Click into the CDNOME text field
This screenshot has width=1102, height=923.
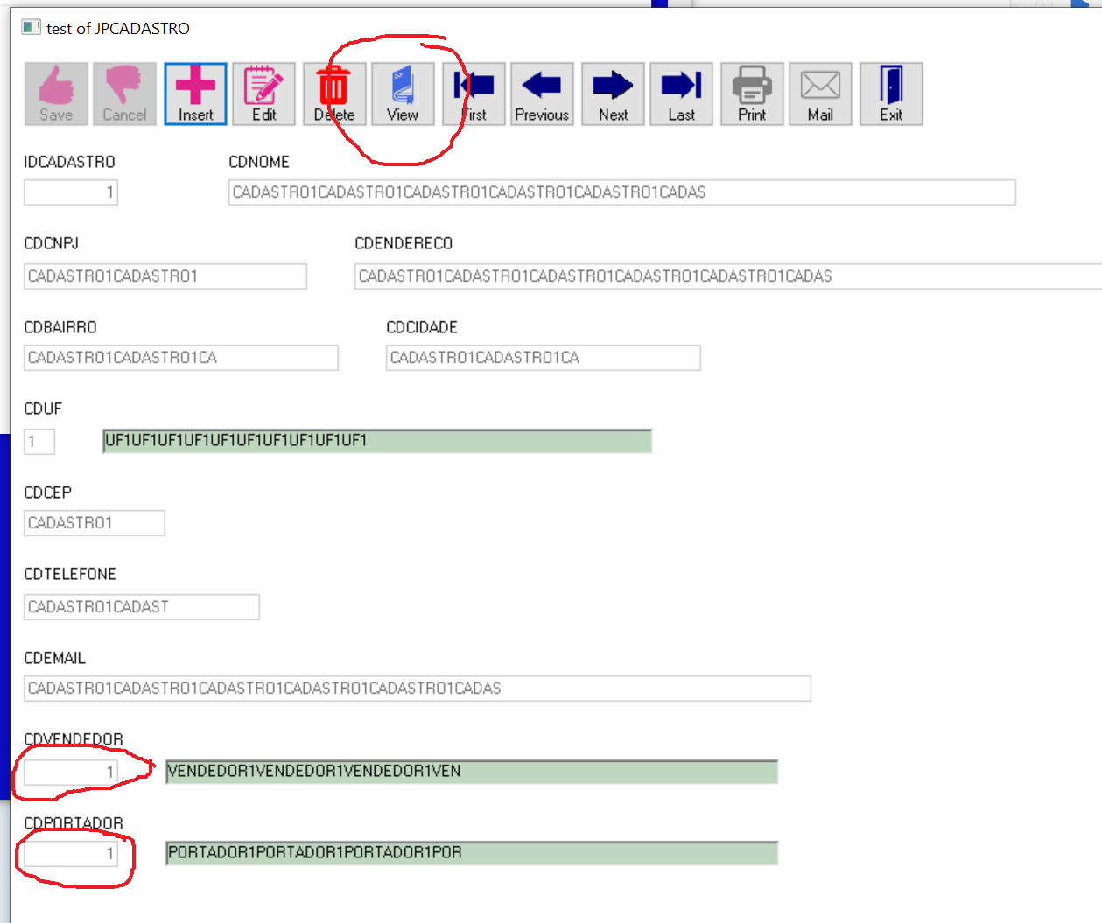pyautogui.click(x=621, y=192)
